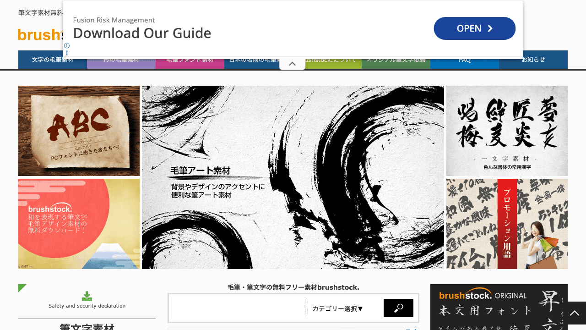586x330 pixels.
Task: Click the scroll-to-top arrow button
Action: coord(574,313)
